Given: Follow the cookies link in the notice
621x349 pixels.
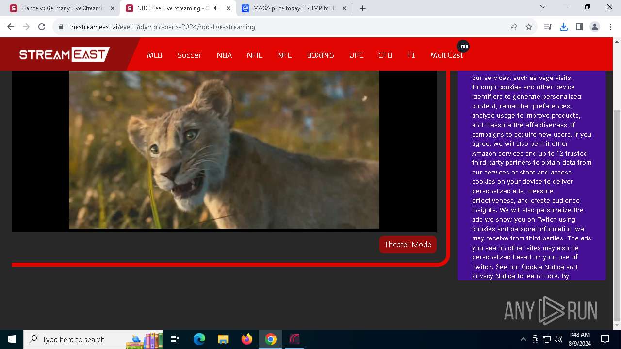Looking at the screenshot, I should [x=509, y=87].
